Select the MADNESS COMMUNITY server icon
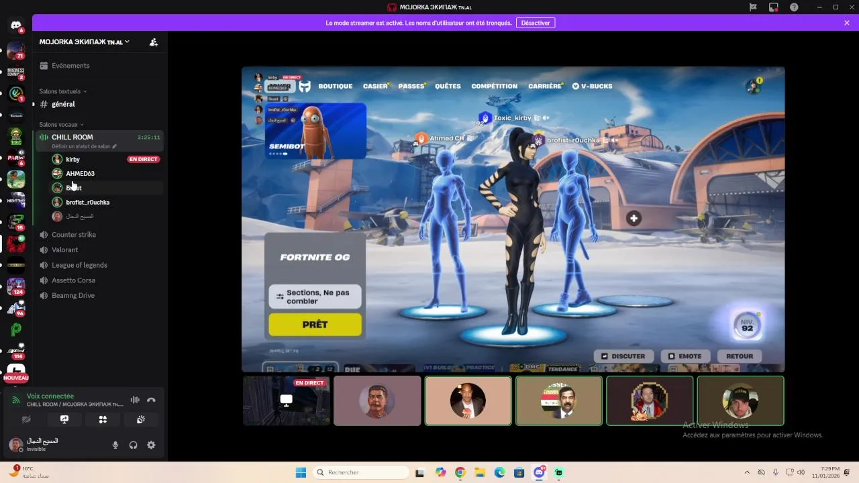The image size is (859, 483). pos(16,72)
